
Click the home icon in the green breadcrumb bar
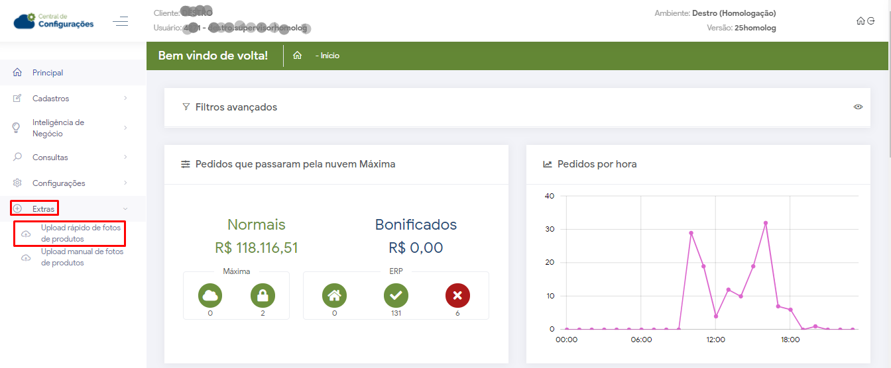point(298,56)
